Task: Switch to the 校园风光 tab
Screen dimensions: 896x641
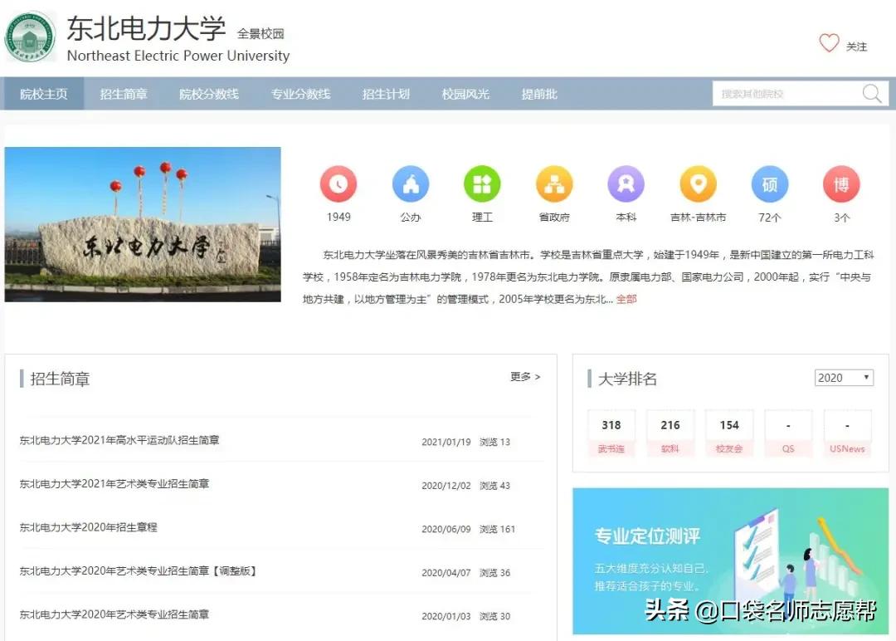Action: coord(466,94)
